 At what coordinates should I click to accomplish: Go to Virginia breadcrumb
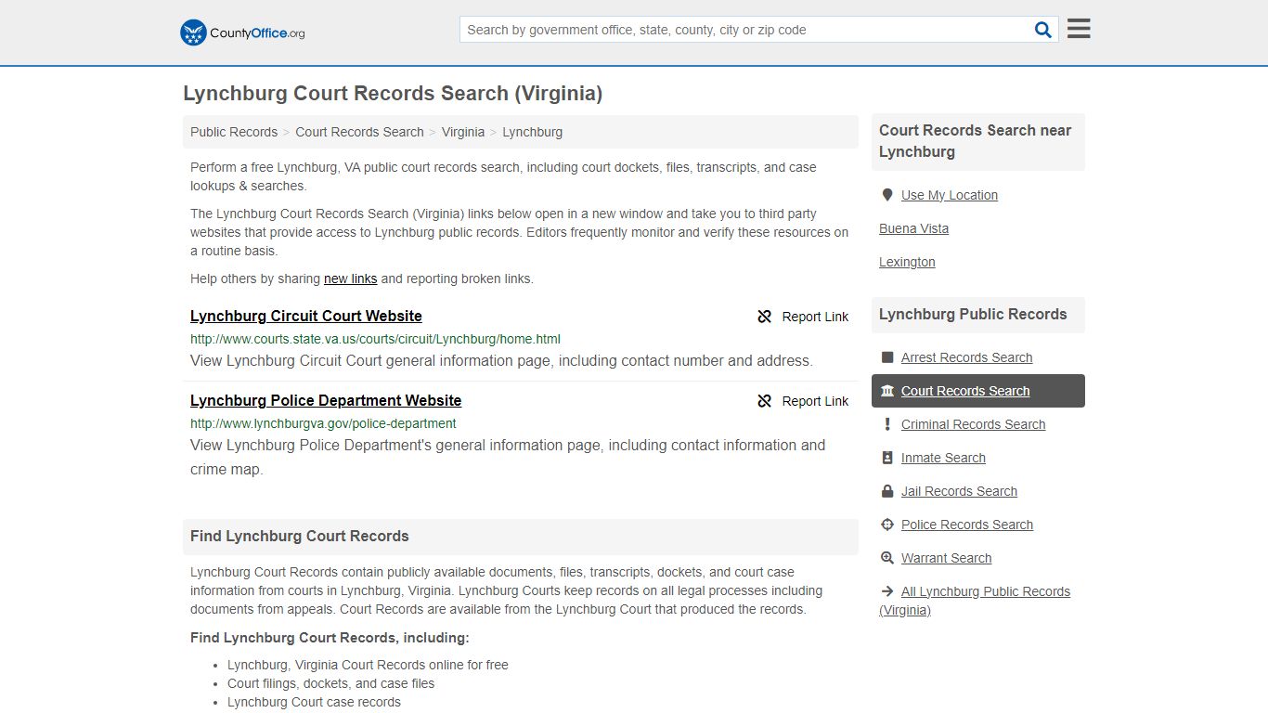tap(463, 132)
